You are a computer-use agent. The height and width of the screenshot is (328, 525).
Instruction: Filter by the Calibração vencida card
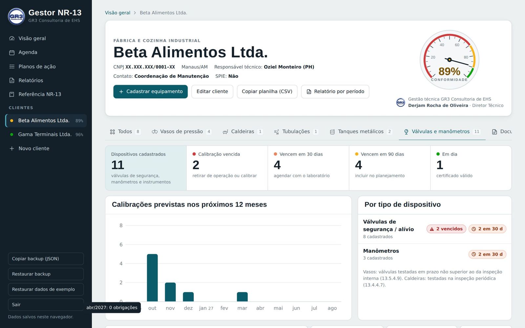coord(227,168)
